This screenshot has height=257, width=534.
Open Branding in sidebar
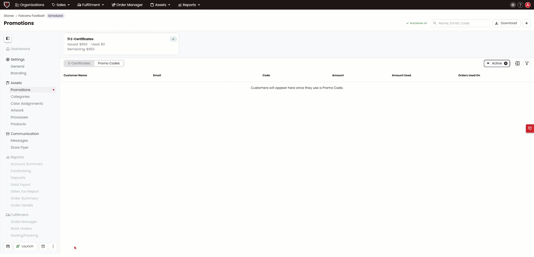pyautogui.click(x=18, y=73)
